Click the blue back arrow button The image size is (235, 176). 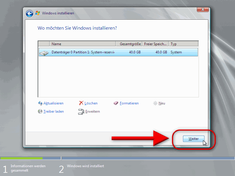pos(29,13)
